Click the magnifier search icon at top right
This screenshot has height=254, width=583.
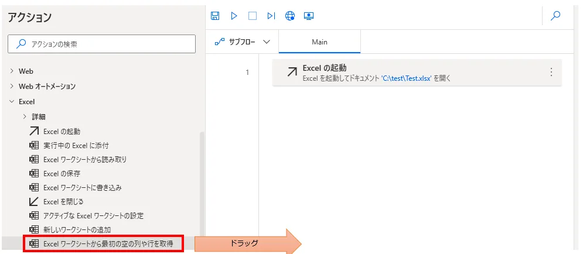click(x=555, y=16)
